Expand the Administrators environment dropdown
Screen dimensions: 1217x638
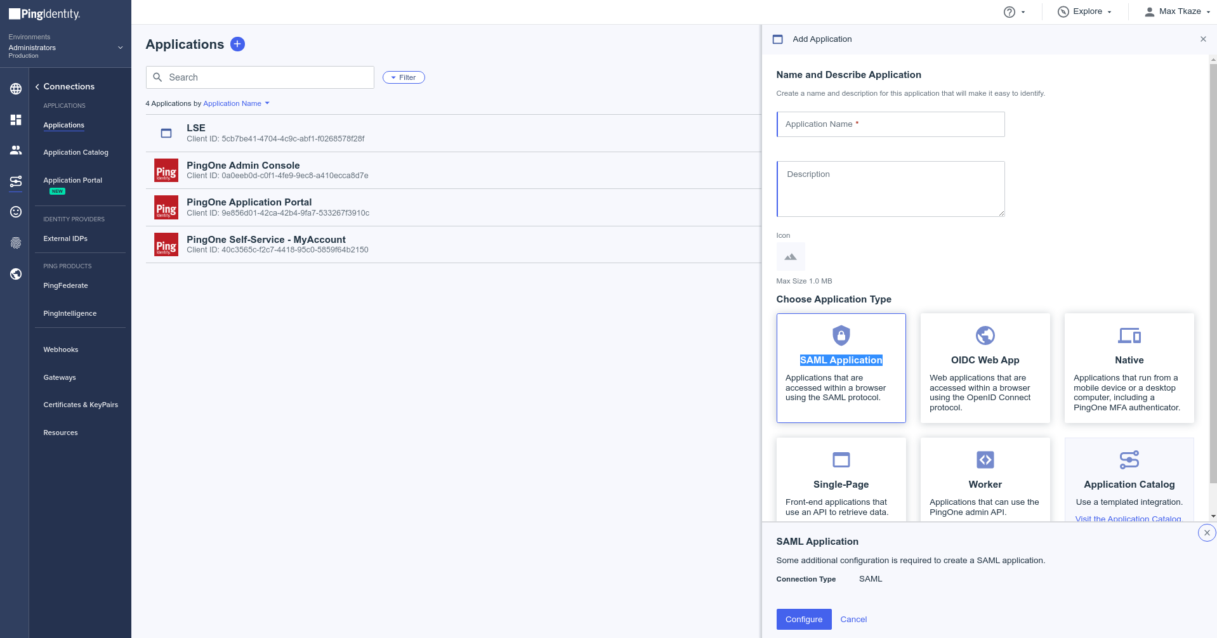pos(120,48)
